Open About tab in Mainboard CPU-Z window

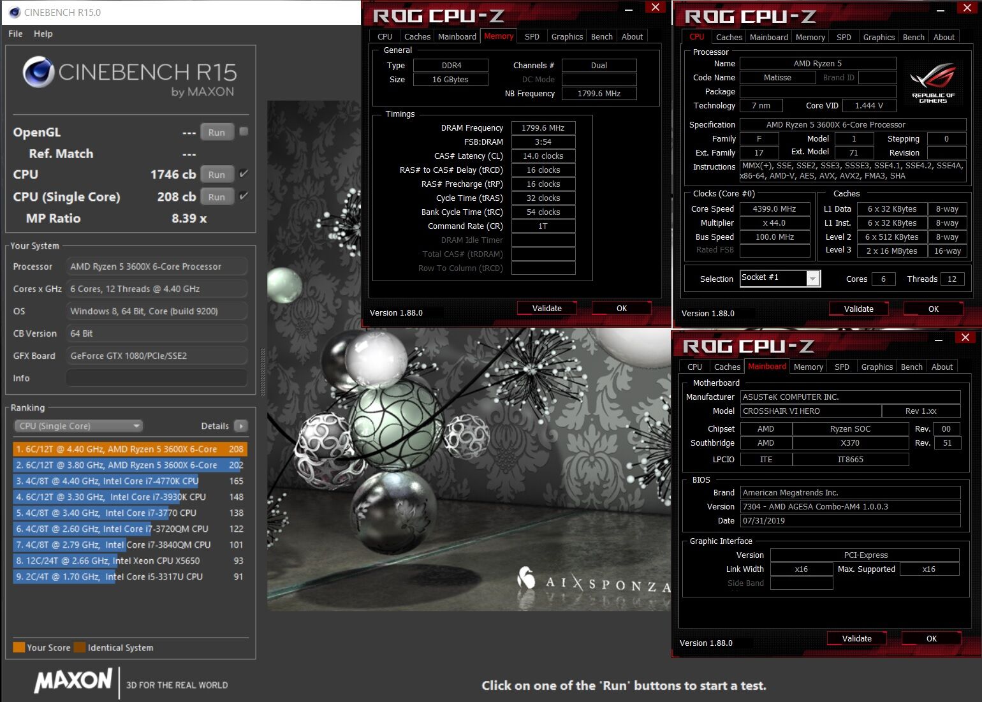click(942, 367)
